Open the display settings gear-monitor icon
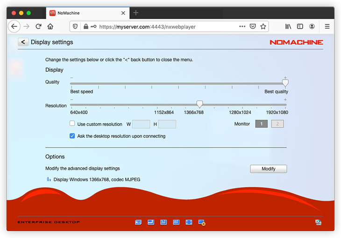Screen dimensions: 341x238 (x=202, y=223)
